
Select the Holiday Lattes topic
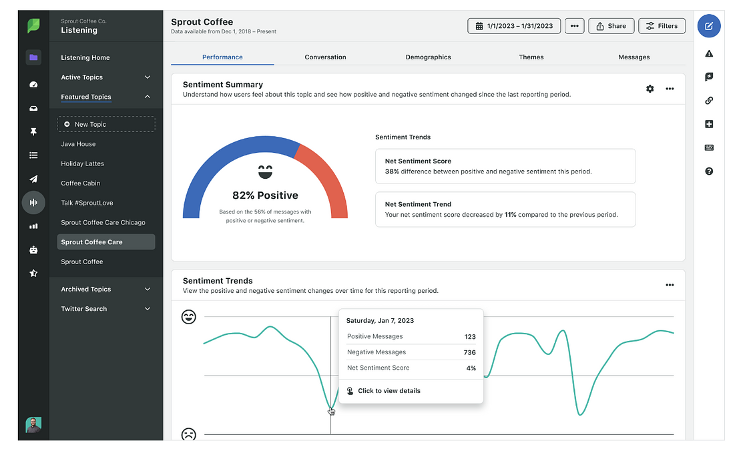pyautogui.click(x=82, y=163)
